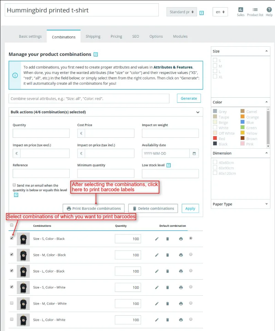The width and height of the screenshot is (275, 331).
Task: Open the language selector showing en
Action: pyautogui.click(x=220, y=12)
